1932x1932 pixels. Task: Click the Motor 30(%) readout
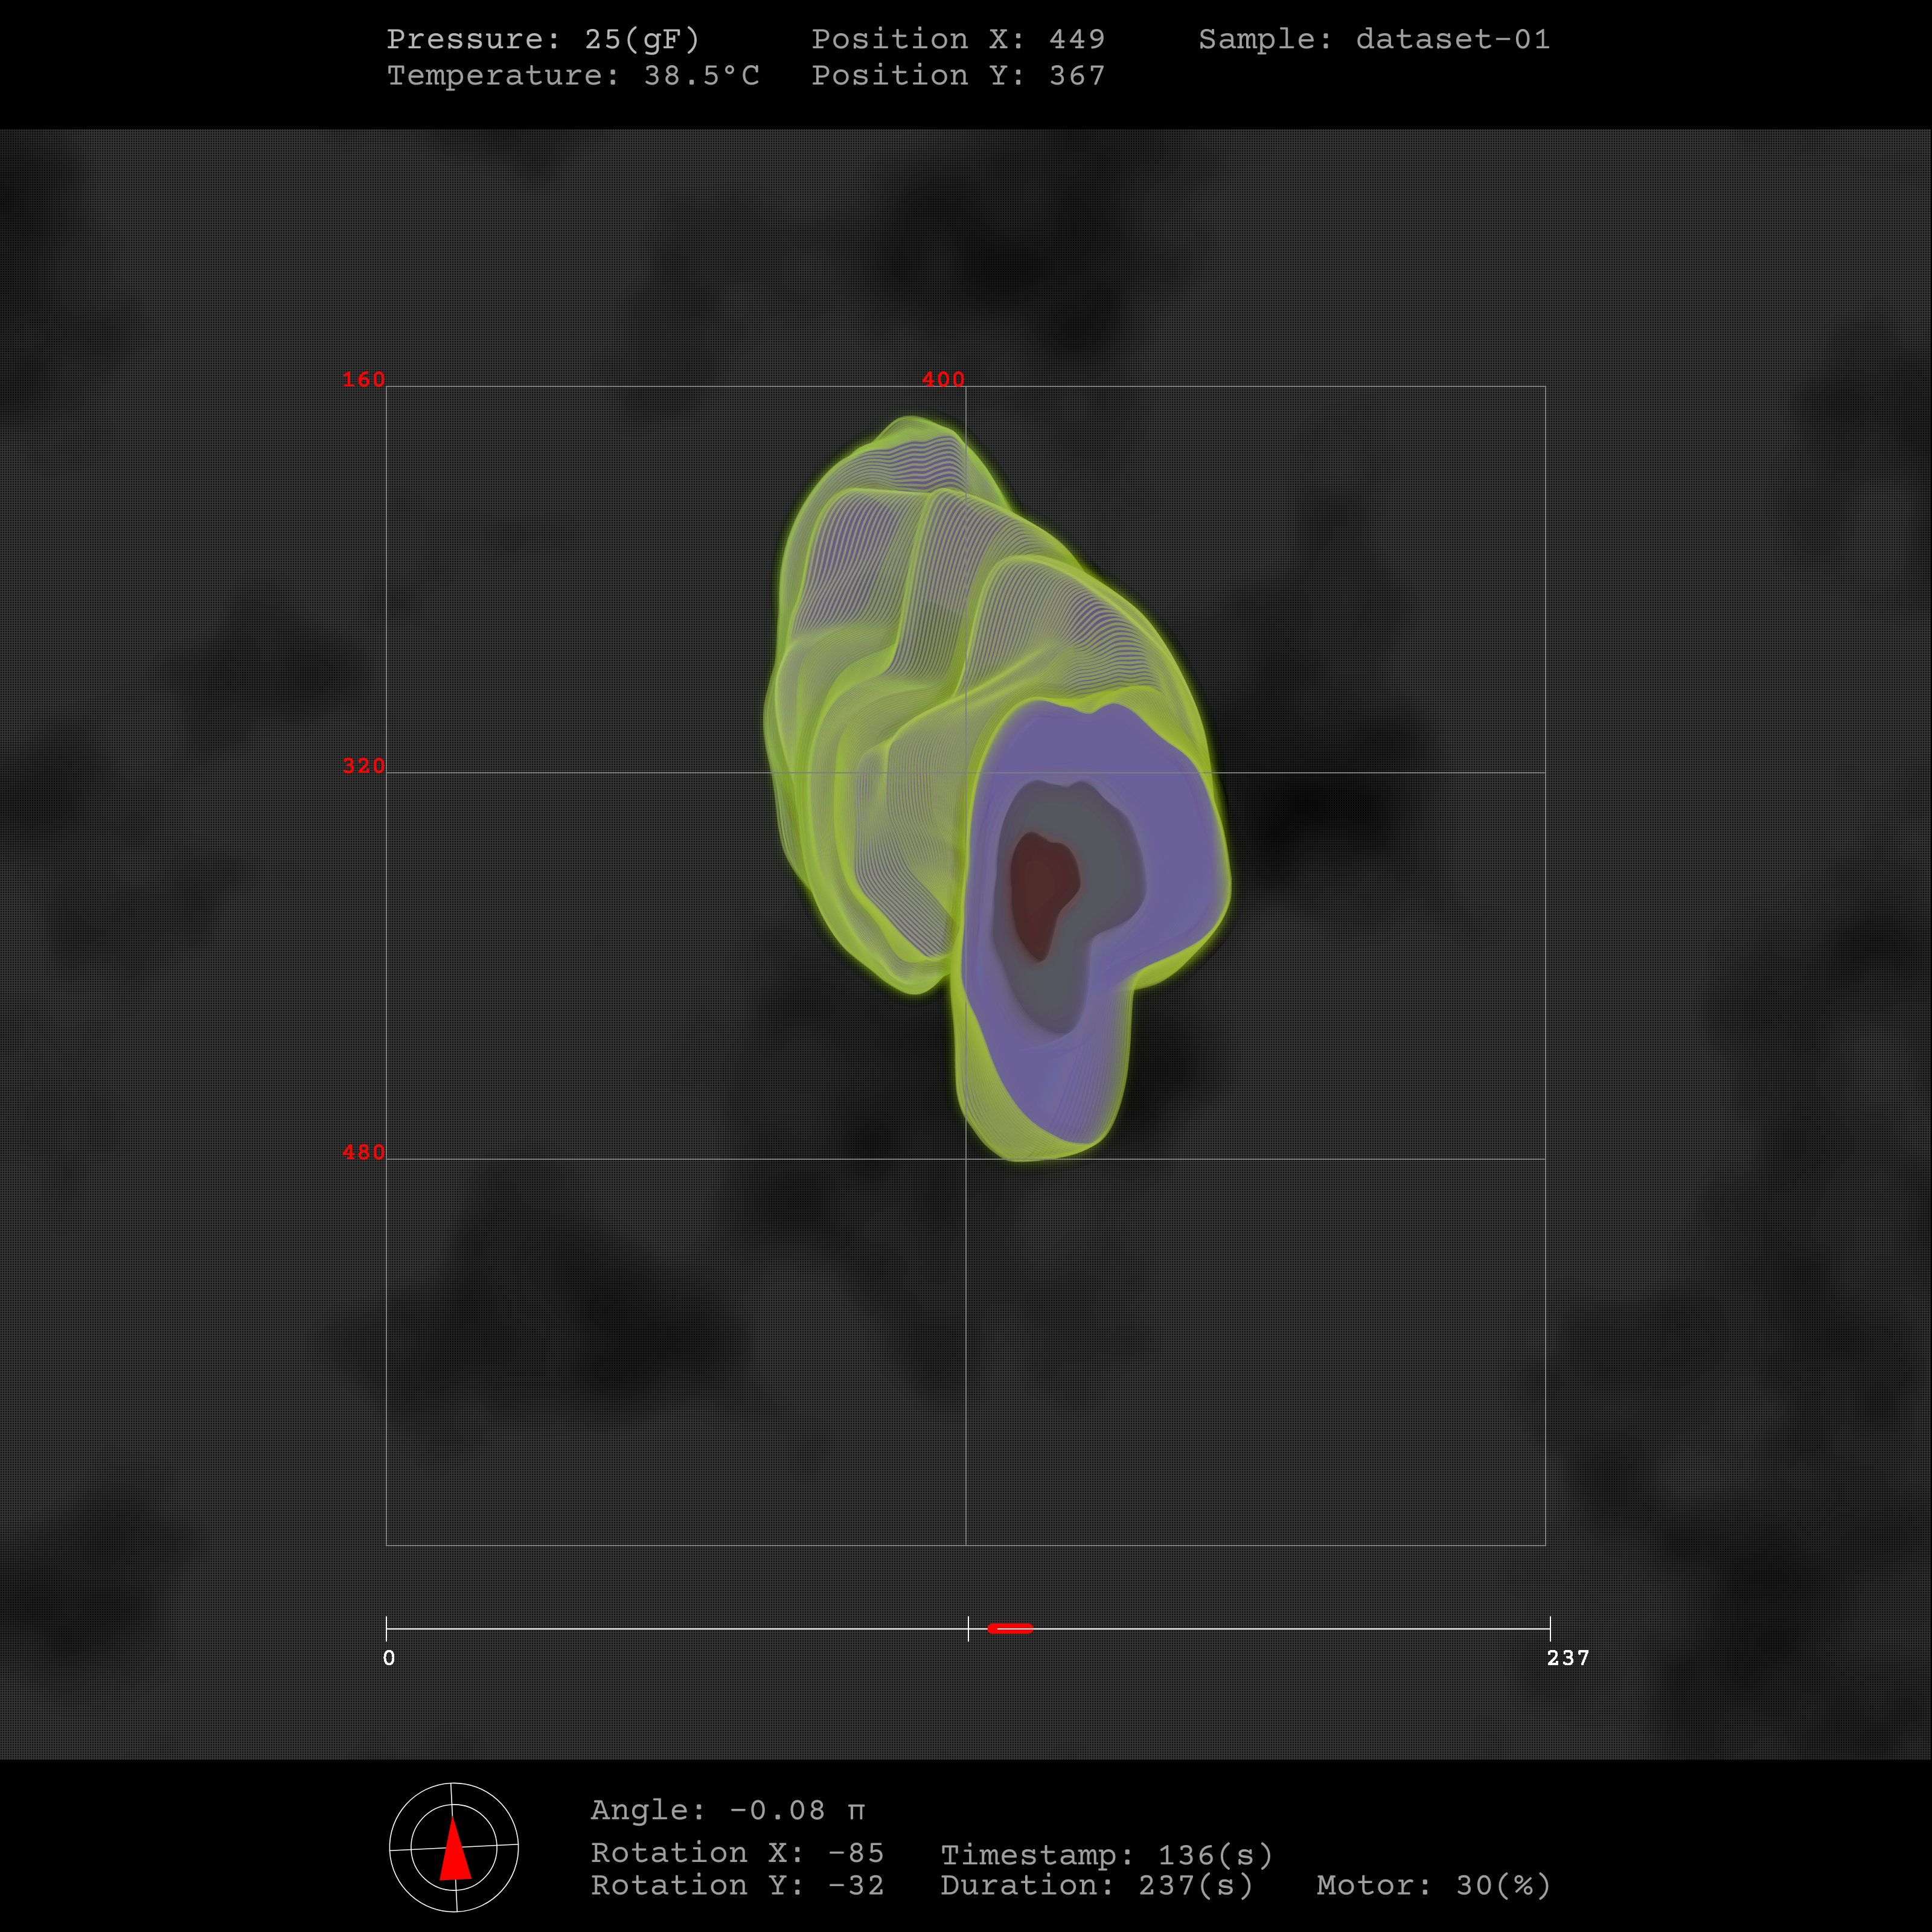(1433, 1885)
